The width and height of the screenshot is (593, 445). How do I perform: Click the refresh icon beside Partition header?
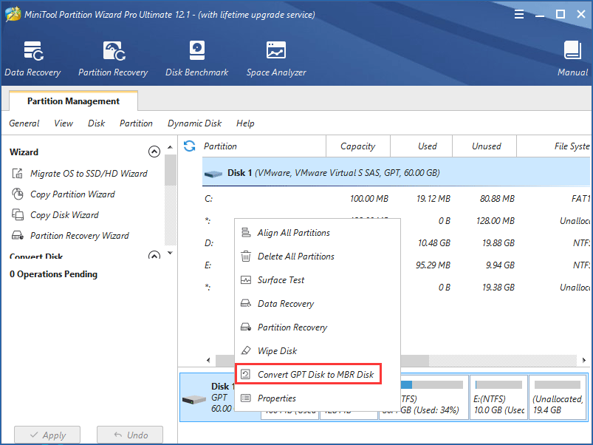click(x=190, y=146)
